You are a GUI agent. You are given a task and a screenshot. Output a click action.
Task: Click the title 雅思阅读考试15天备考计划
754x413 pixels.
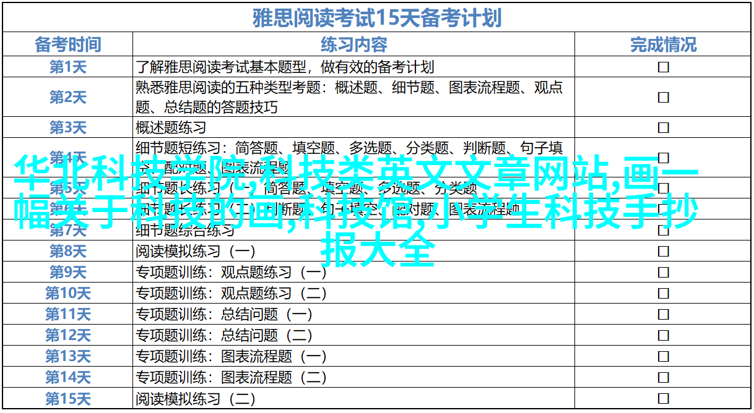376,17
